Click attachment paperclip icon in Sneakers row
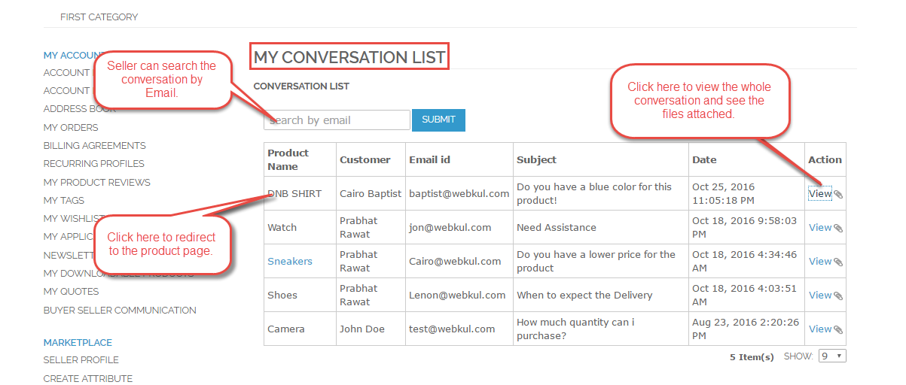 [838, 262]
